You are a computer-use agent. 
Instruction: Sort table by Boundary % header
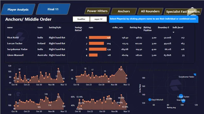[x=164, y=28]
